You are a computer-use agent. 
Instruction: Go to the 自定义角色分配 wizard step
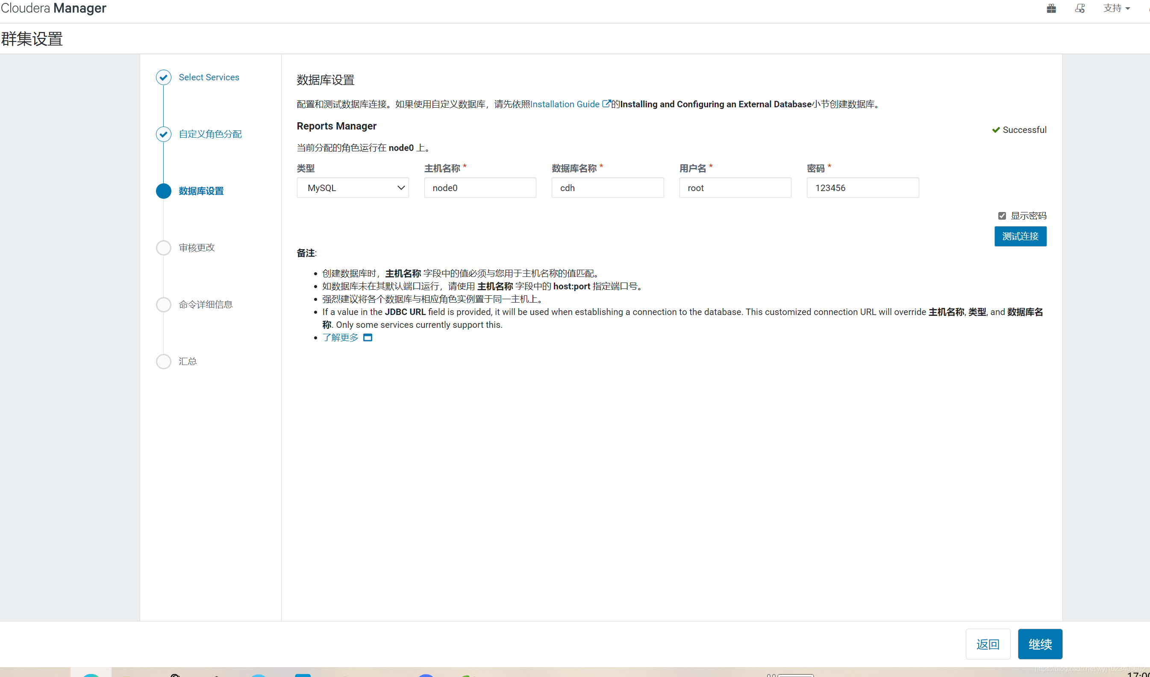point(210,134)
